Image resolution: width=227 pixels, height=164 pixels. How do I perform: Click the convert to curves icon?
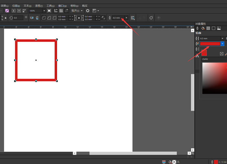click(151, 18)
